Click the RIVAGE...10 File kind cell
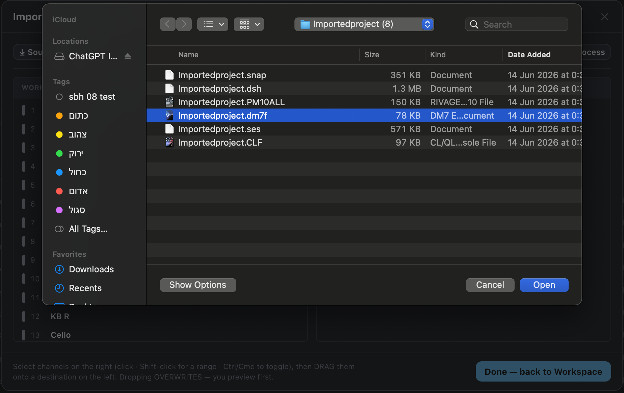 click(462, 102)
